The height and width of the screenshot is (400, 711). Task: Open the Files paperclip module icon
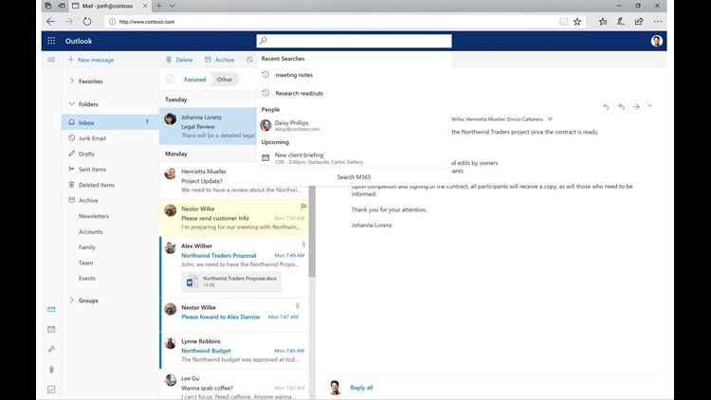click(x=51, y=369)
